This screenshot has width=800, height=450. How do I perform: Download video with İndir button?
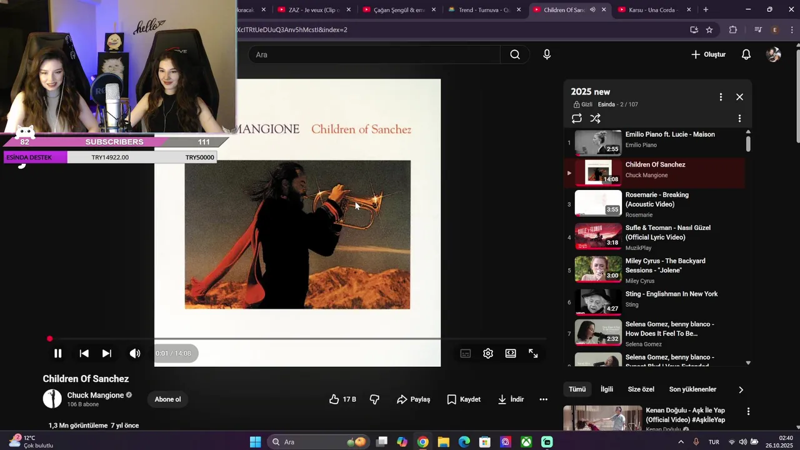point(511,399)
